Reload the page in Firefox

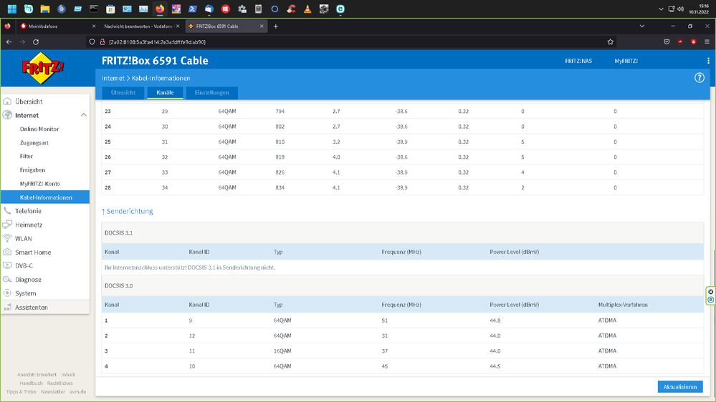coord(36,42)
